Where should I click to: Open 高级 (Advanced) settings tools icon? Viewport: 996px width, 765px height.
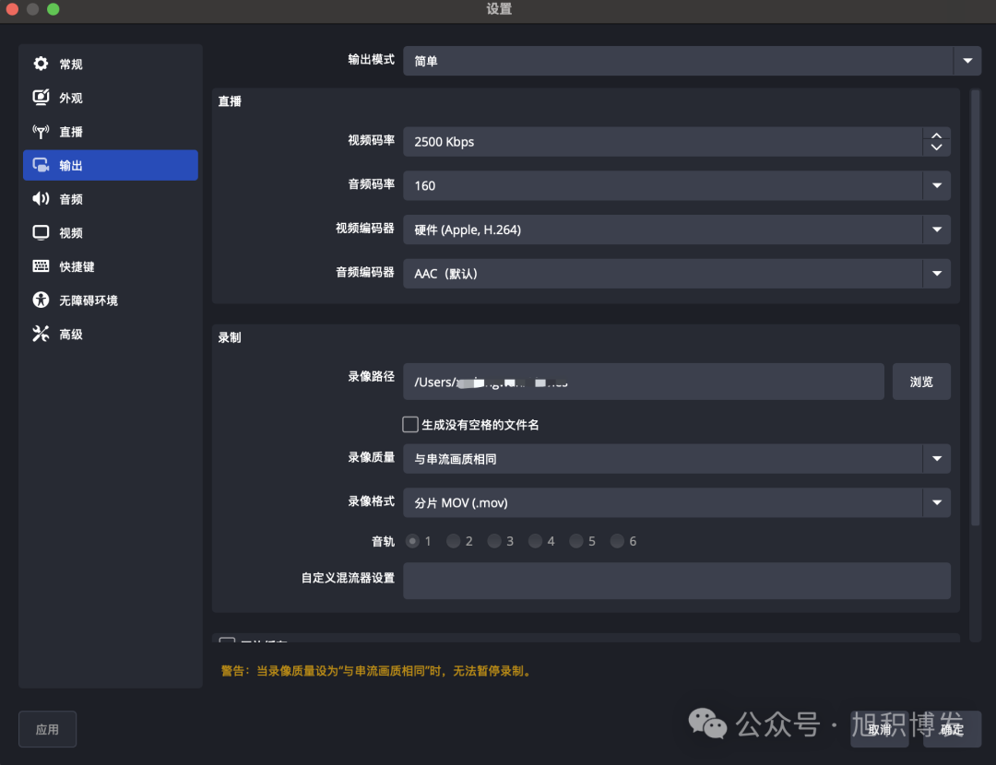click(41, 333)
